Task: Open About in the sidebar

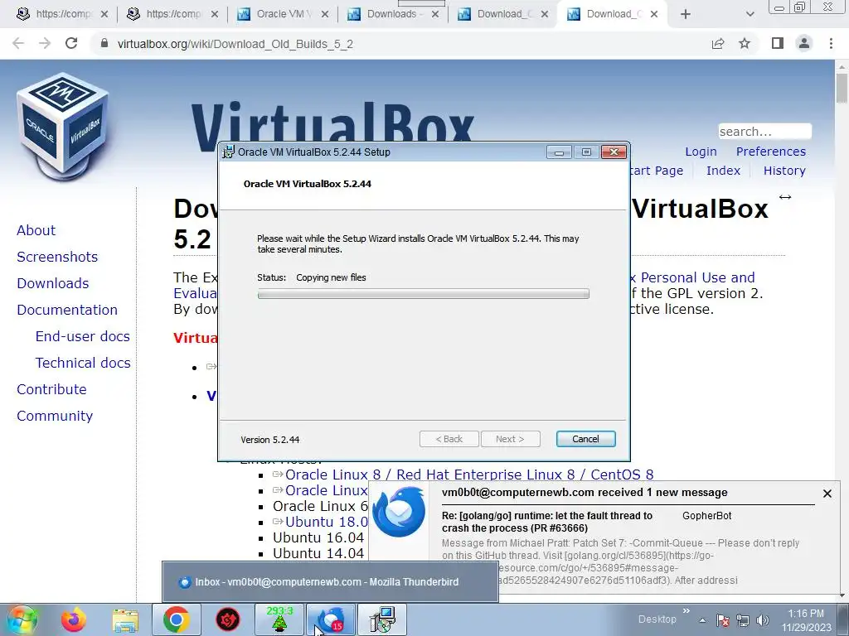Action: [x=36, y=230]
